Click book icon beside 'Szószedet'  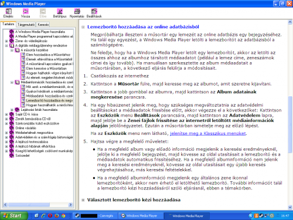point(12,155)
